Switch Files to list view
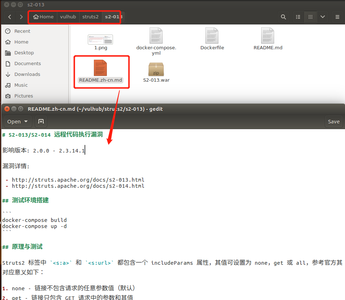The height and width of the screenshot is (300, 345). pos(298,17)
